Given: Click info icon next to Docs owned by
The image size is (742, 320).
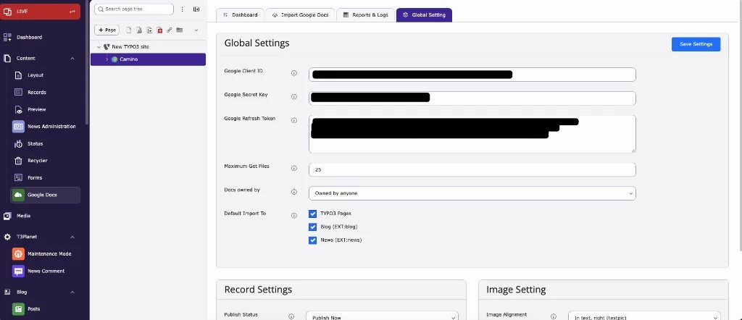Looking at the screenshot, I should (x=294, y=192).
